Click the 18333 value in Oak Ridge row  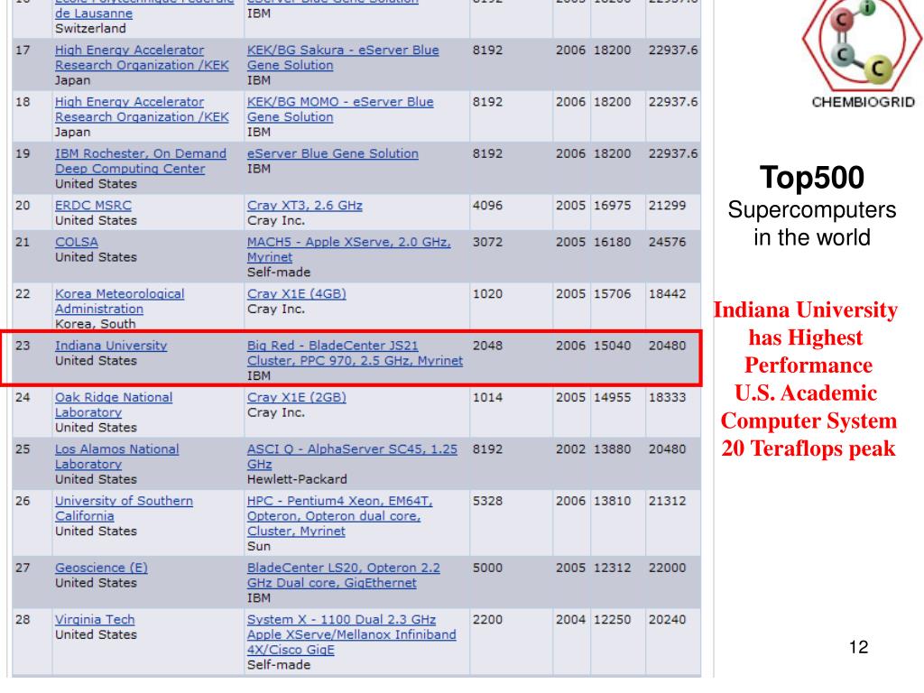click(x=667, y=397)
